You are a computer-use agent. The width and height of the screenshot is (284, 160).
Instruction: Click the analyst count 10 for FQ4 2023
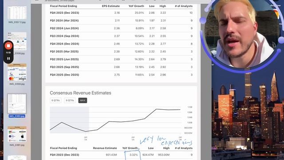tap(191, 13)
